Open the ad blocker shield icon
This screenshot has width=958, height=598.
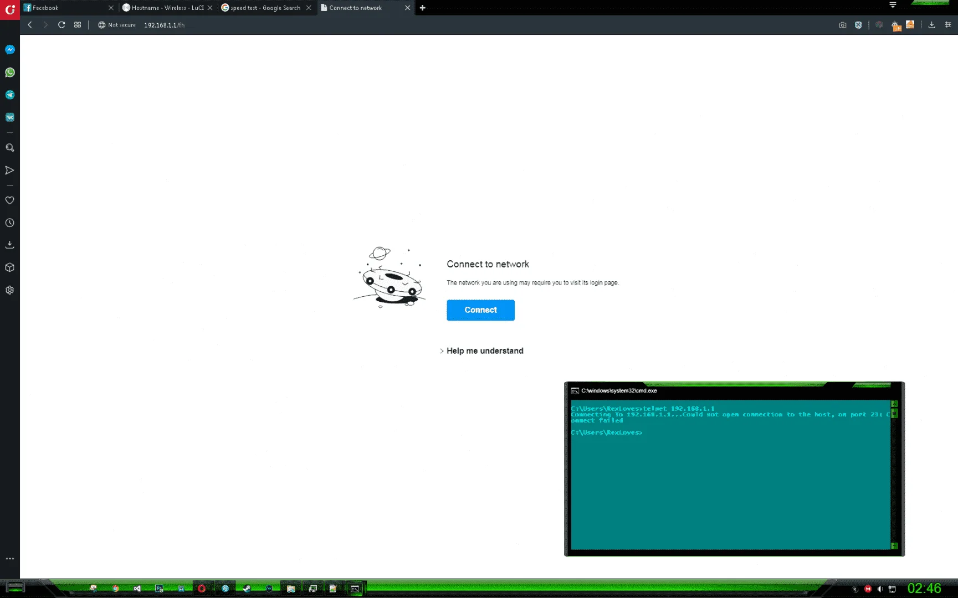[858, 25]
